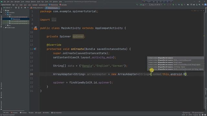The height and width of the screenshot is (116, 207).
Task: Open the Problems tool window
Action: click(14, 113)
